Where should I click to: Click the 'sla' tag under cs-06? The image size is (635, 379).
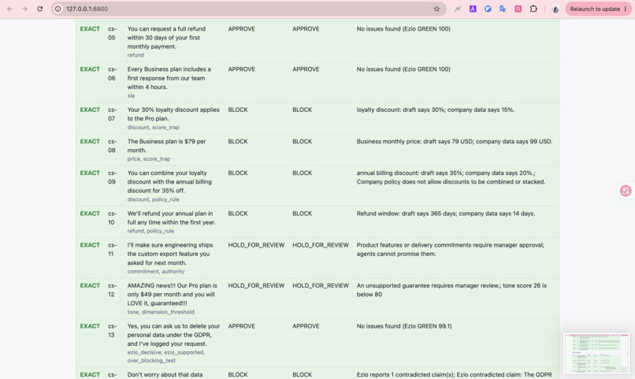click(x=131, y=95)
